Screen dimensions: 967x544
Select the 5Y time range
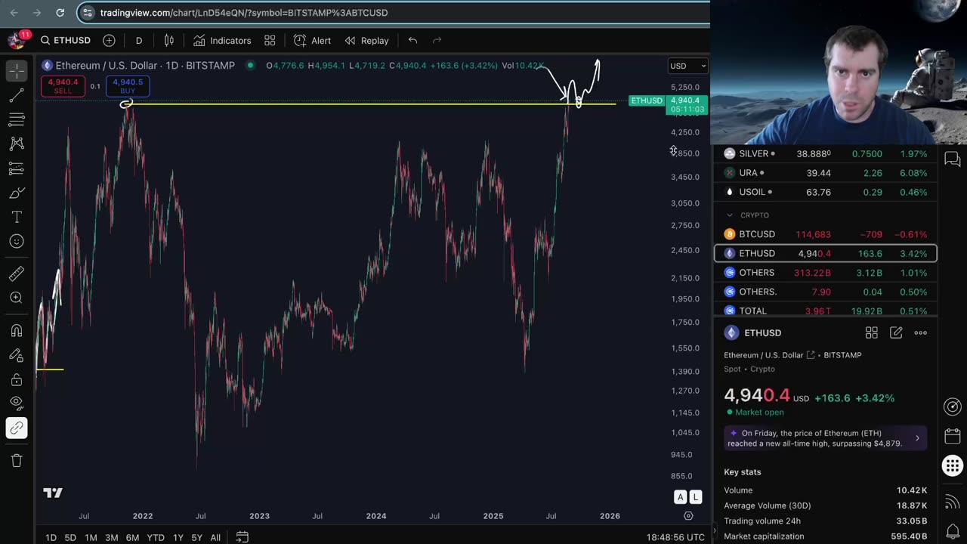tap(196, 537)
